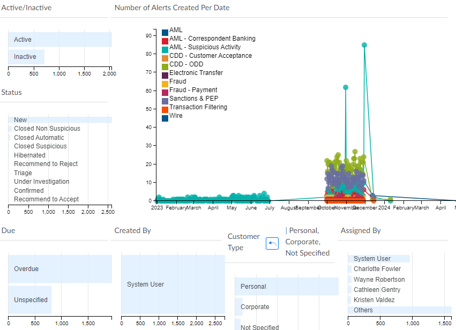
Task: Click the undo arrow icon beside Customer Type
Action: (x=272, y=243)
